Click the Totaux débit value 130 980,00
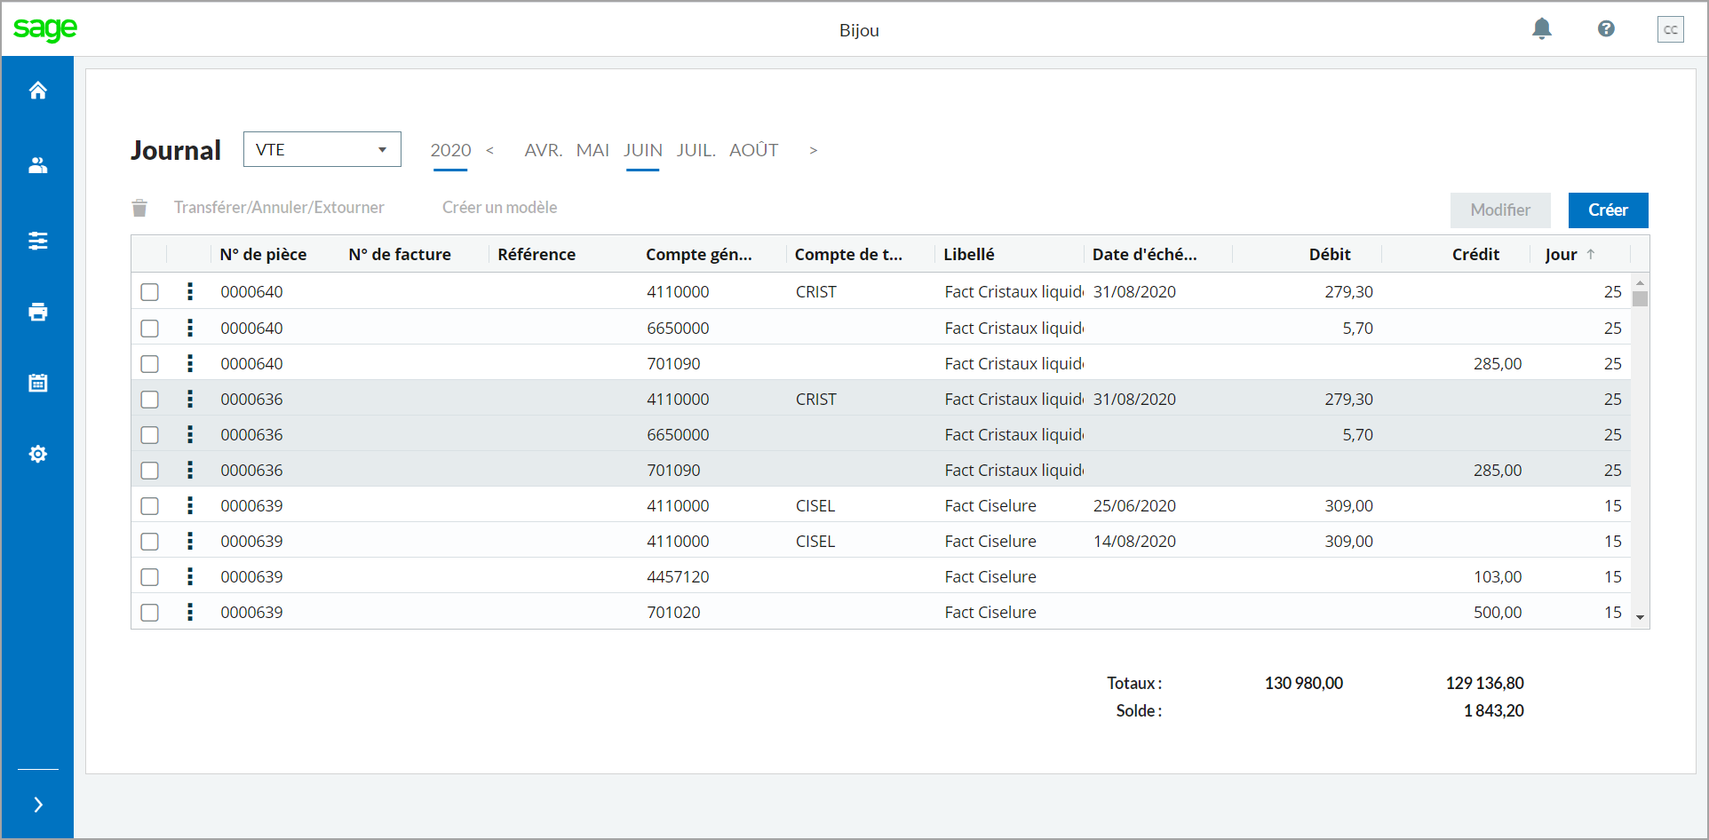 [1304, 683]
